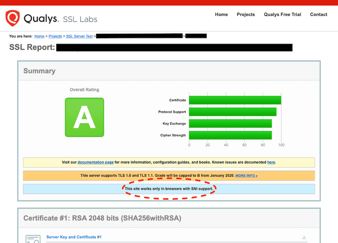
Task: Click the Home breadcrumb link
Action: 39,36
